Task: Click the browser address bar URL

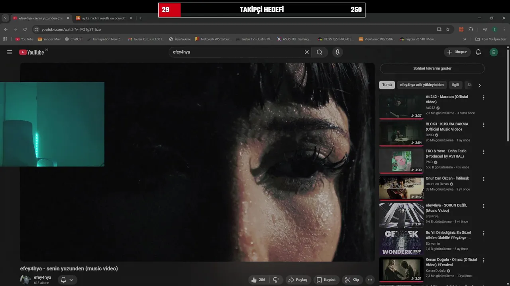Action: 71,29
